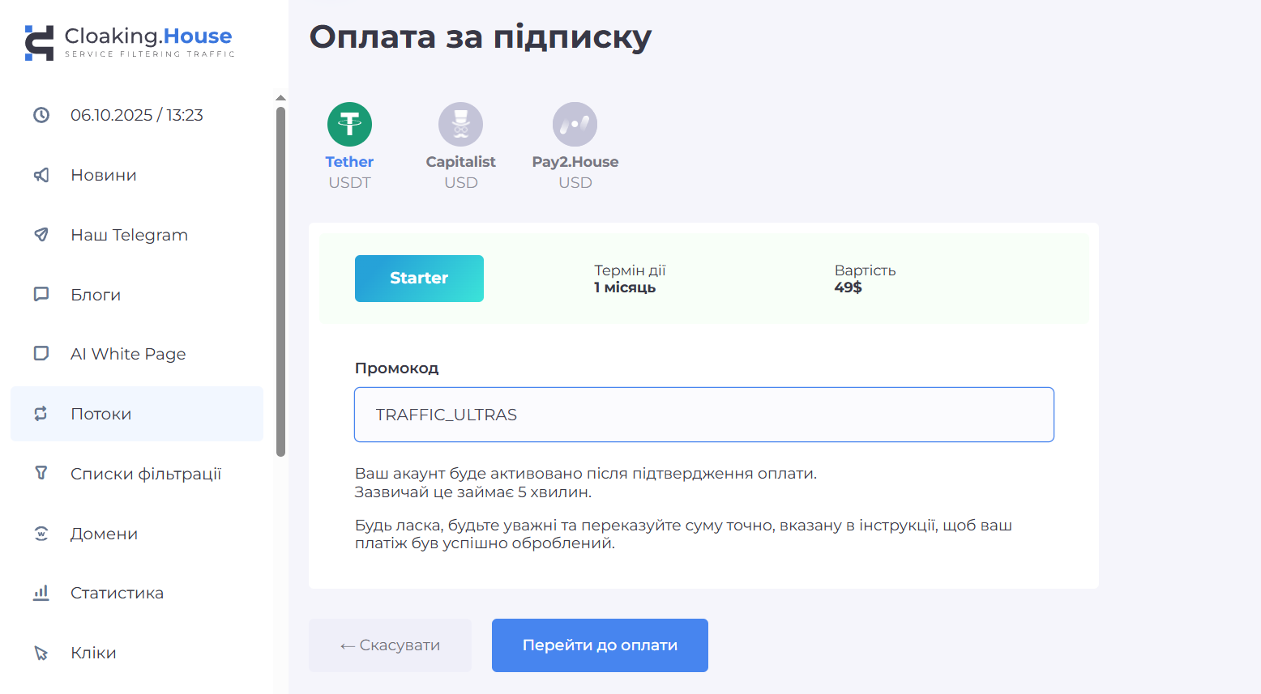Click the paper plane Telegram icon
Viewport: 1261px width, 694px height.
click(41, 235)
